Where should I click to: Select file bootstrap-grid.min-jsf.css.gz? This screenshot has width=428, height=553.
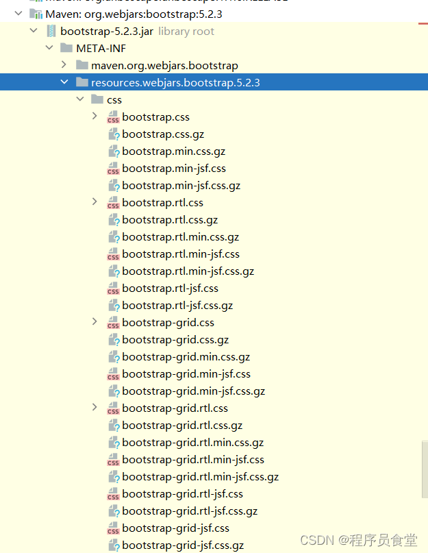pyautogui.click(x=194, y=391)
